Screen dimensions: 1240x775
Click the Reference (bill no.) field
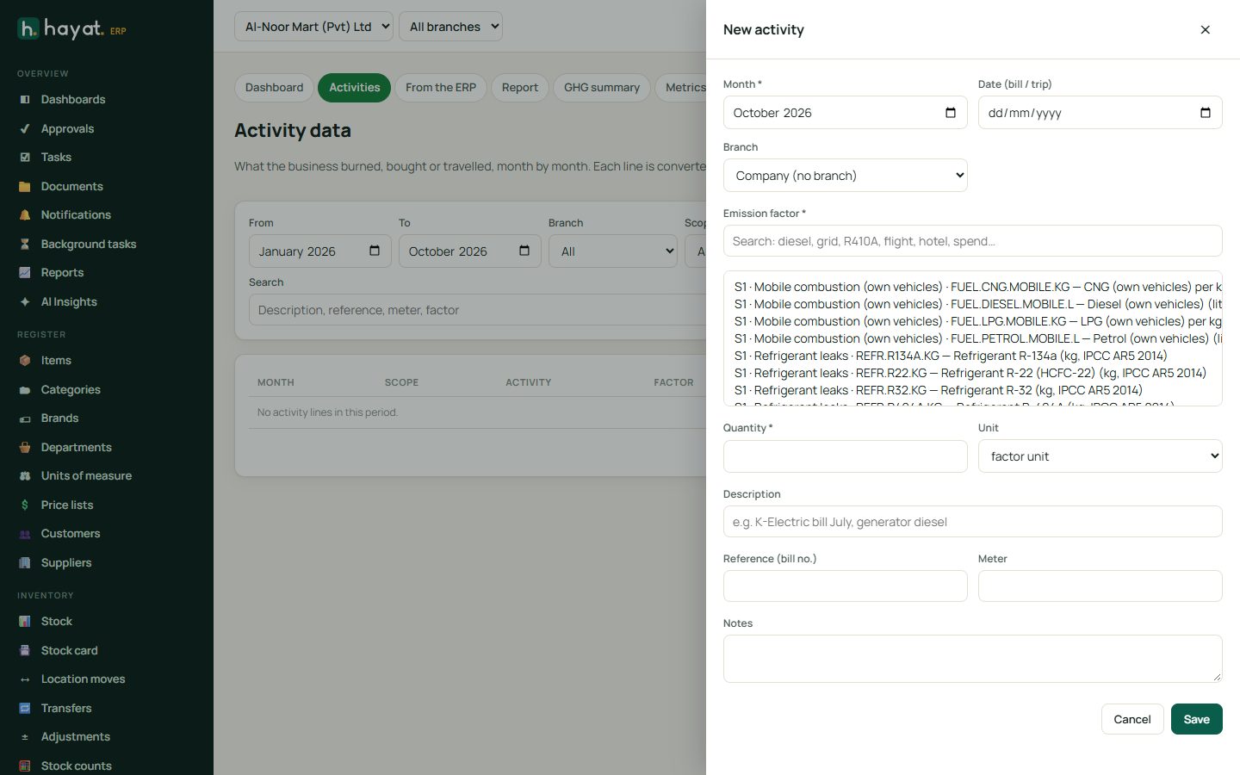(846, 586)
